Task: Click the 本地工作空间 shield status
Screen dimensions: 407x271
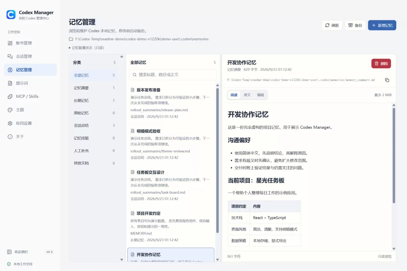Action: click(20, 264)
